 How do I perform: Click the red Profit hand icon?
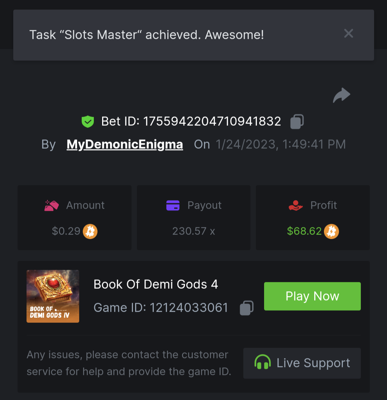pos(296,205)
